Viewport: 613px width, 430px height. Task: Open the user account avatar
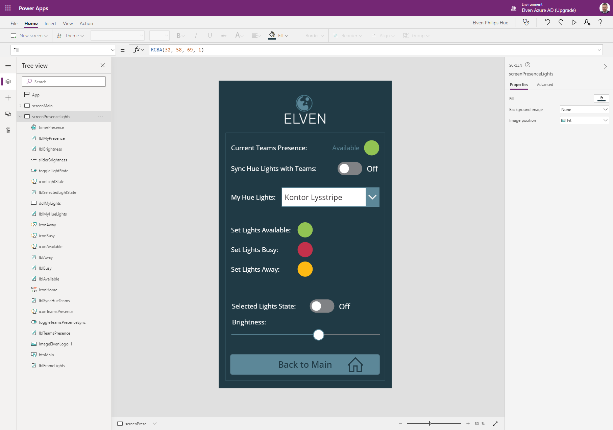(x=605, y=8)
